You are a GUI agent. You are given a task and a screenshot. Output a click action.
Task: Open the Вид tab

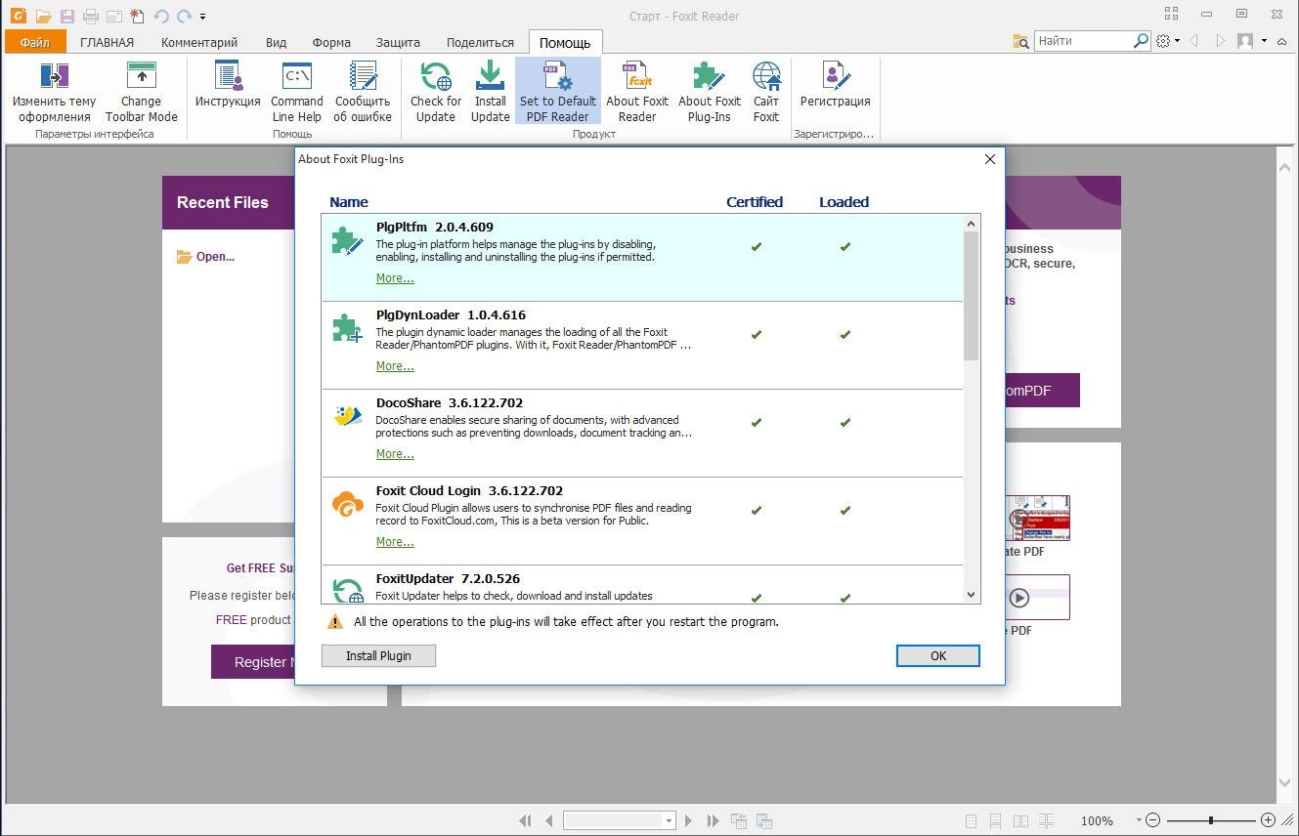[x=276, y=42]
